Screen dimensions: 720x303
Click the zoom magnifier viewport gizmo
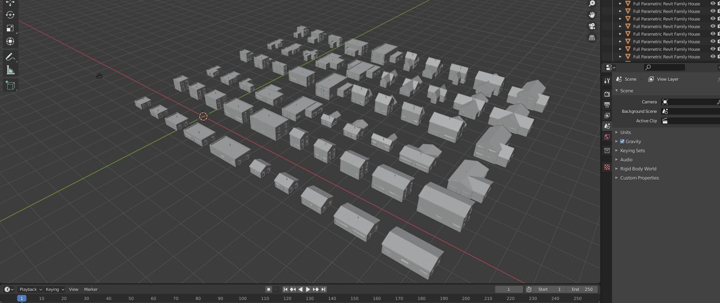[x=592, y=3]
